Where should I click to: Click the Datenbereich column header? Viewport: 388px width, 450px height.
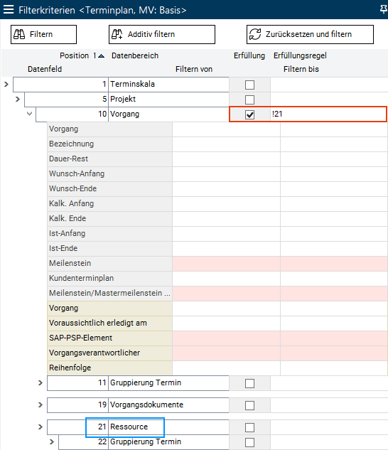click(135, 55)
